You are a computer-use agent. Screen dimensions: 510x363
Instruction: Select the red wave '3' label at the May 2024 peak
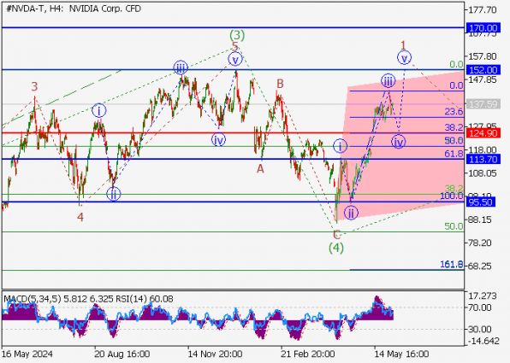[34, 86]
